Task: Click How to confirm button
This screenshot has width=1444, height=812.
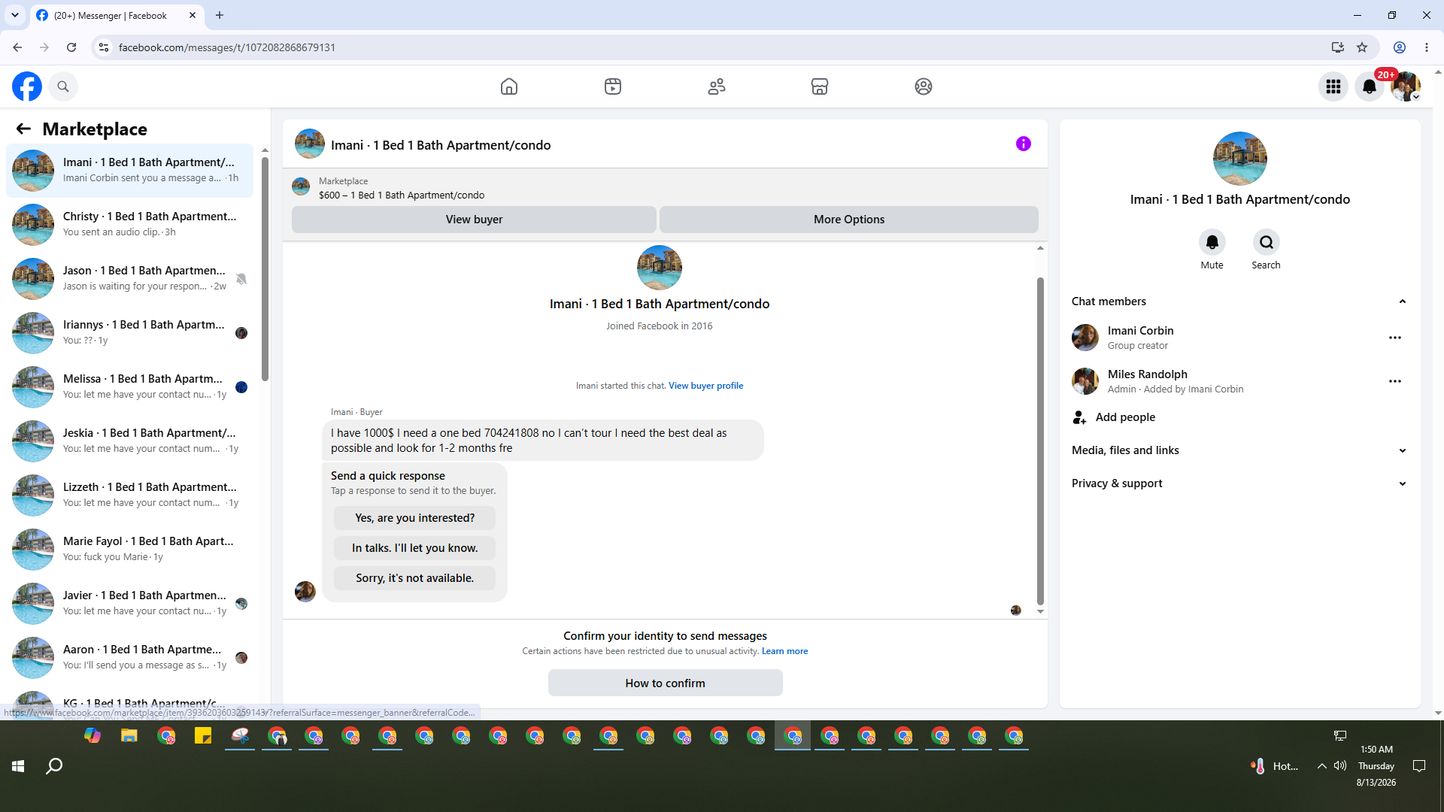Action: point(665,683)
